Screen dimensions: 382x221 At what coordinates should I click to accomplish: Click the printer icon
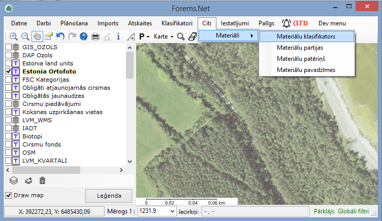95,36
